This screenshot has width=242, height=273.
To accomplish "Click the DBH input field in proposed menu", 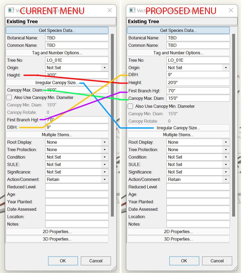I will (198, 75).
